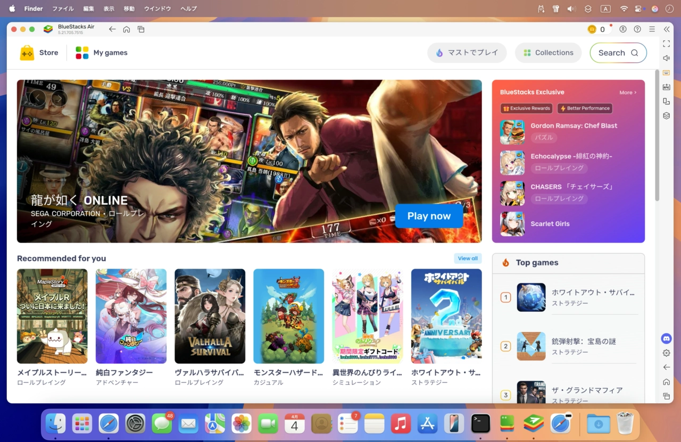Click the help question mark icon

coord(637,29)
